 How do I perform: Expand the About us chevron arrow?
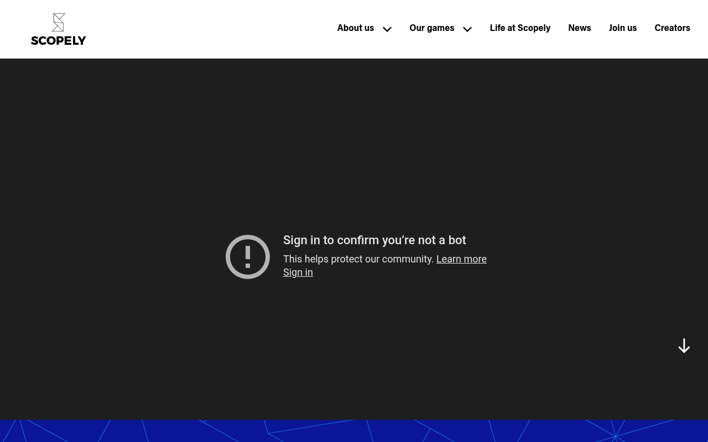[387, 29]
